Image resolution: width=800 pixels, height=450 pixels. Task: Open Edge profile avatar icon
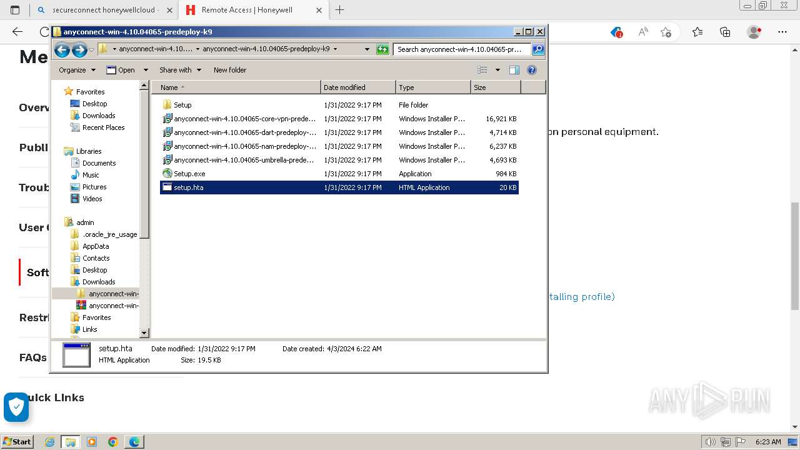tap(754, 32)
